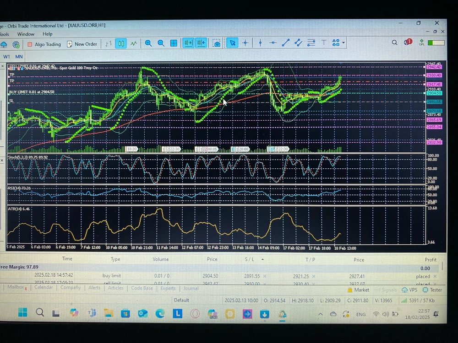Select the crosshair cursor tool
Screen dimensions: 458x343
point(245,43)
